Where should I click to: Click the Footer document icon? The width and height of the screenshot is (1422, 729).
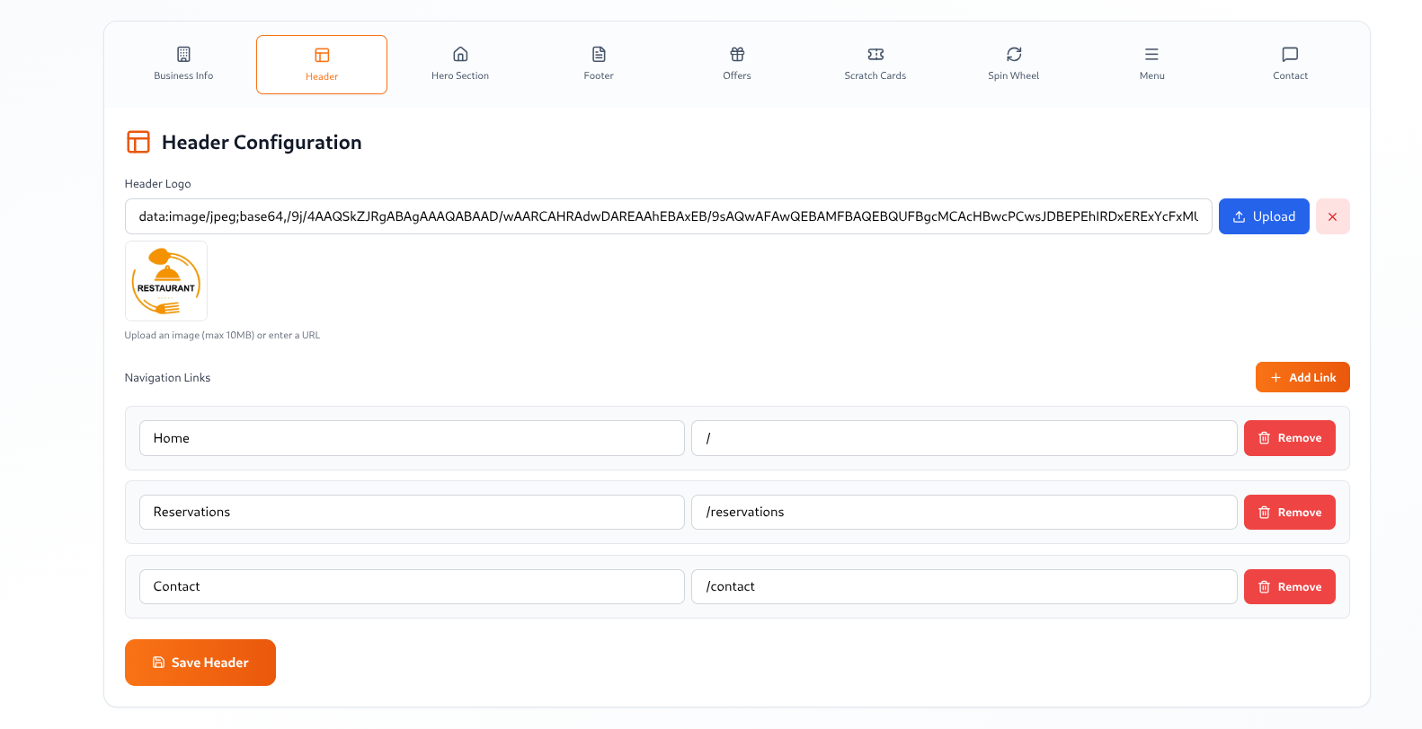[x=599, y=54]
